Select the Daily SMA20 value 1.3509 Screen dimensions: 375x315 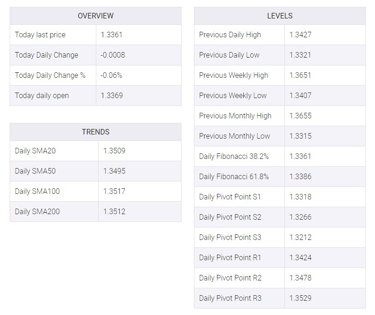pyautogui.click(x=114, y=151)
